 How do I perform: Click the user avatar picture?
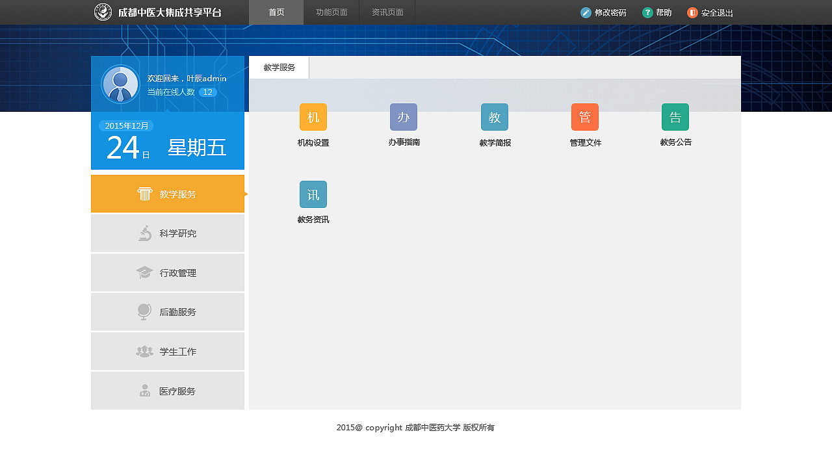119,84
